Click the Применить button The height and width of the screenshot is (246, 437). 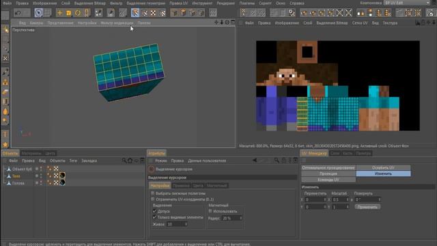[x=367, y=206]
